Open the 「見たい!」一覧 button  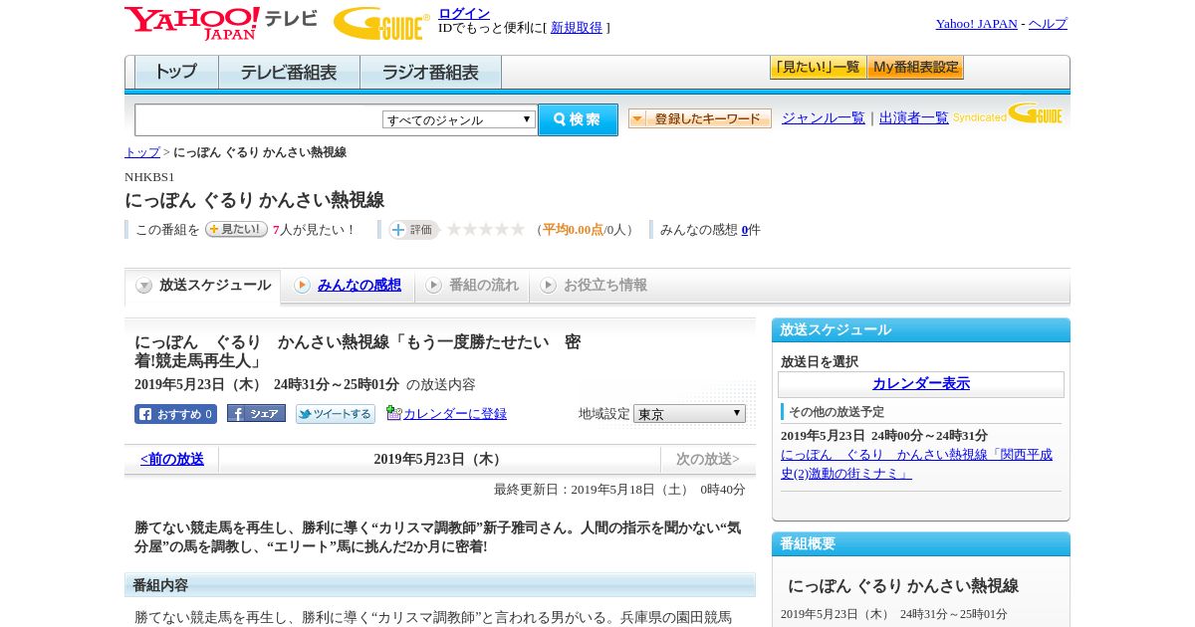(x=818, y=68)
